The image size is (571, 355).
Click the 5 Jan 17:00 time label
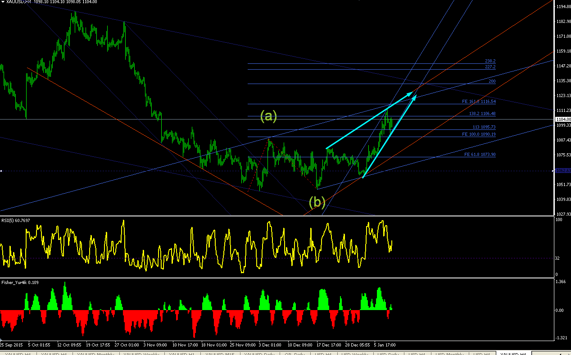tap(384, 345)
